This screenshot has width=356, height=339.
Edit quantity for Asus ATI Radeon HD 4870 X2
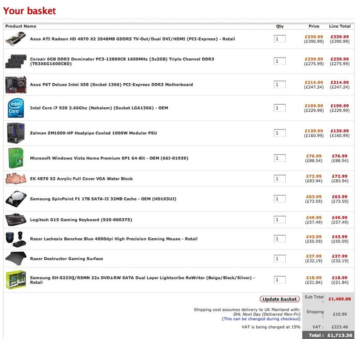[x=280, y=39]
